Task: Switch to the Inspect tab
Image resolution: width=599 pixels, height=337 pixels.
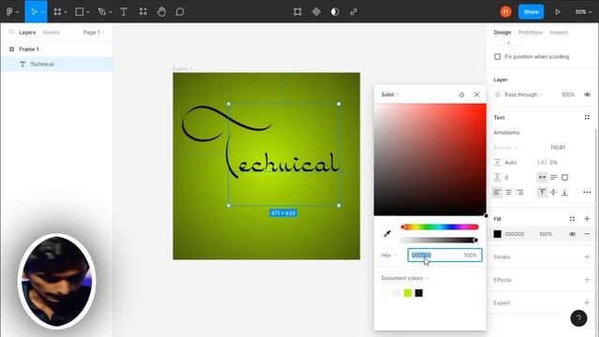Action: point(559,33)
